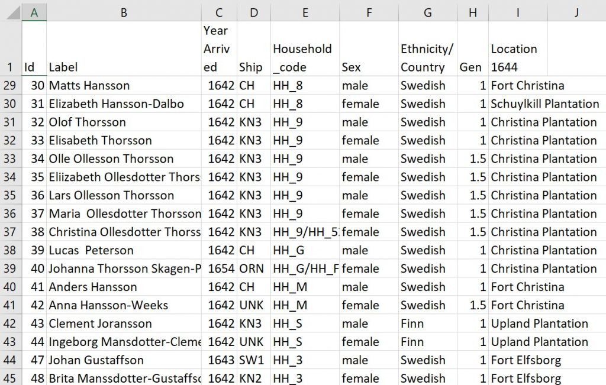606x385 pixels.
Task: Click the Select All corner button
Action: (11, 12)
